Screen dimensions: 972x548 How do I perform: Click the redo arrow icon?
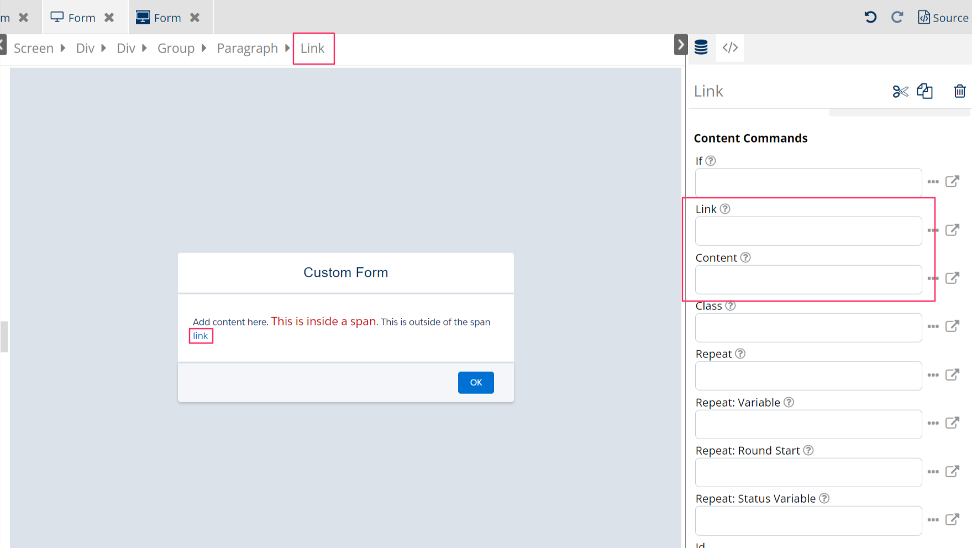click(x=897, y=17)
